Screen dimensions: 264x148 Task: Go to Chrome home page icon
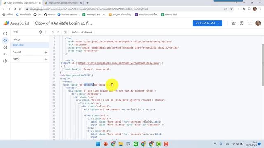point(20,9)
